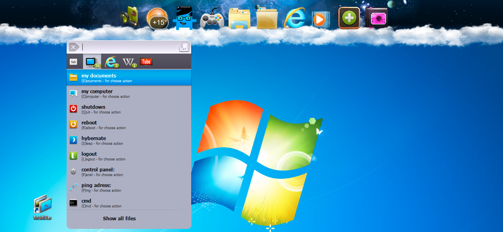503x232 pixels.
Task: Choose the shutdown action
Action: (x=129, y=109)
